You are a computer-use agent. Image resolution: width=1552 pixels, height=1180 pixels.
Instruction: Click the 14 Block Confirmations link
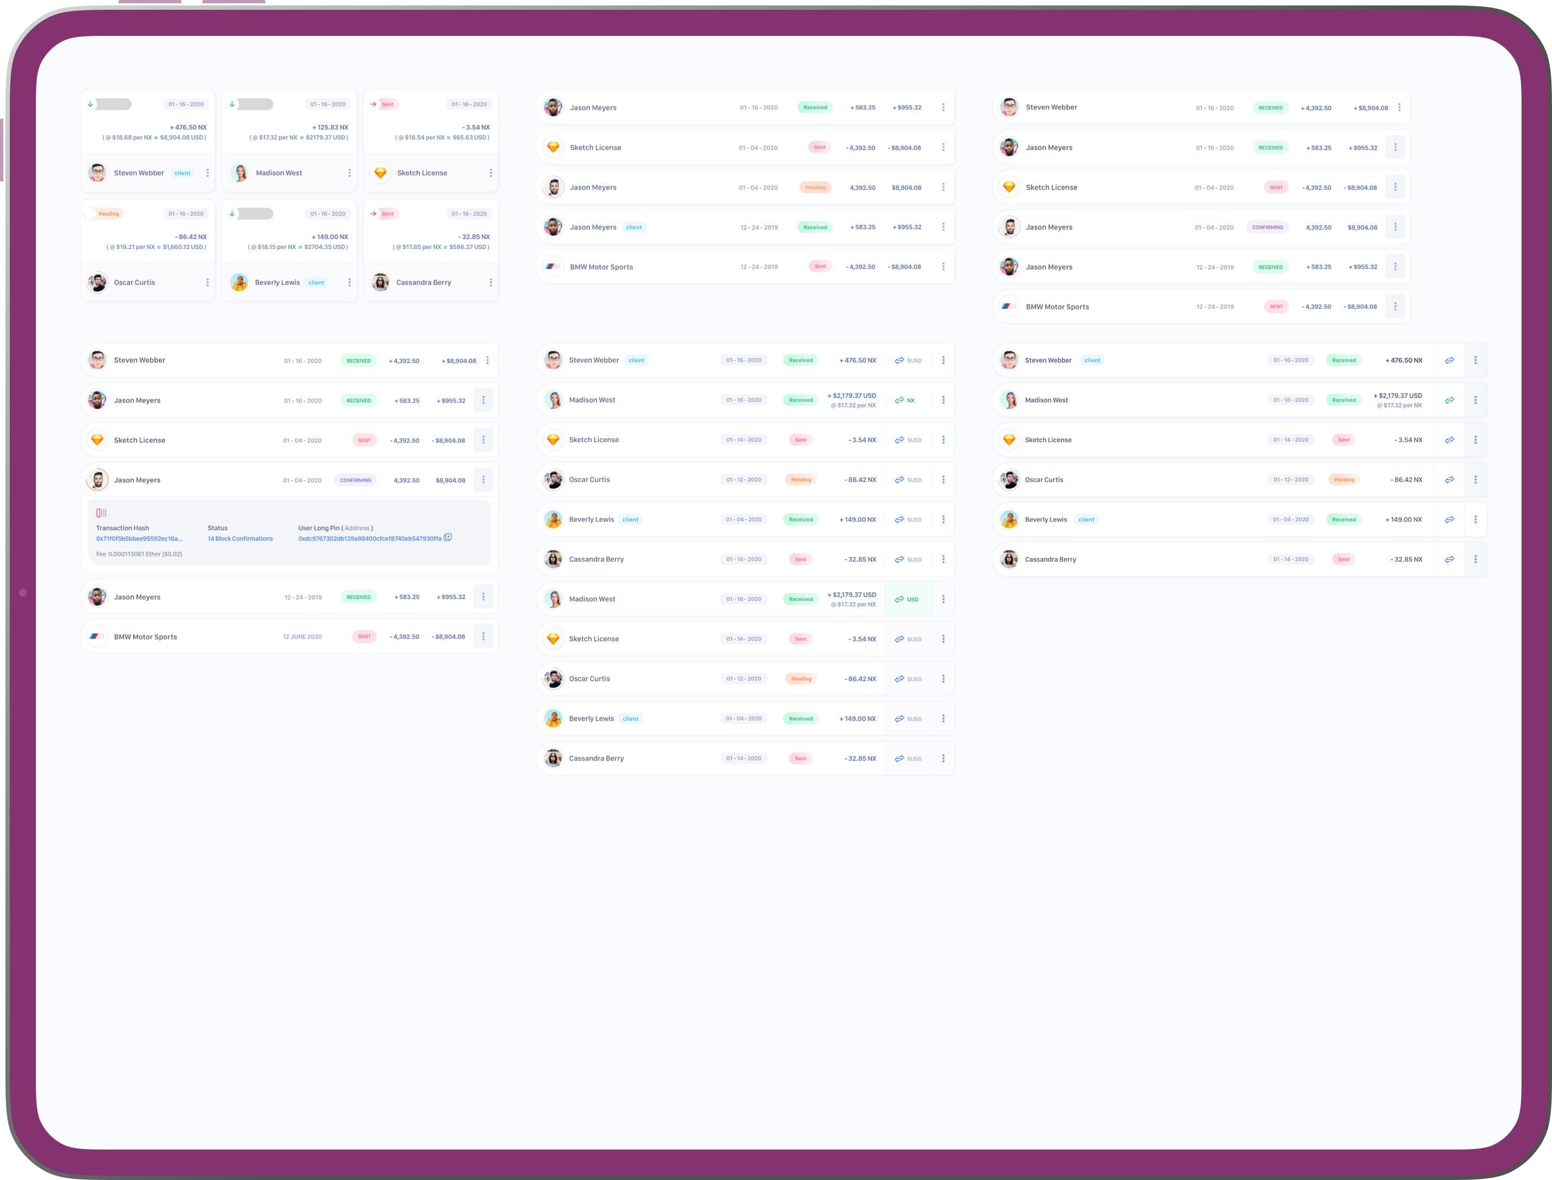[x=239, y=539]
